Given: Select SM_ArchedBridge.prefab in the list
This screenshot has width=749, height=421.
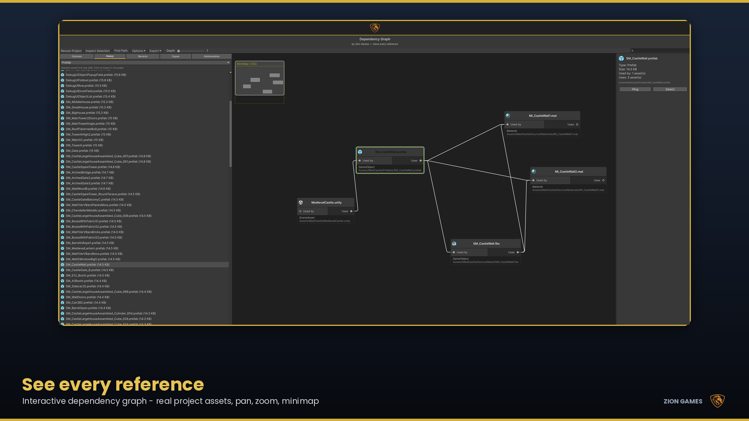Looking at the screenshot, I should click(144, 172).
